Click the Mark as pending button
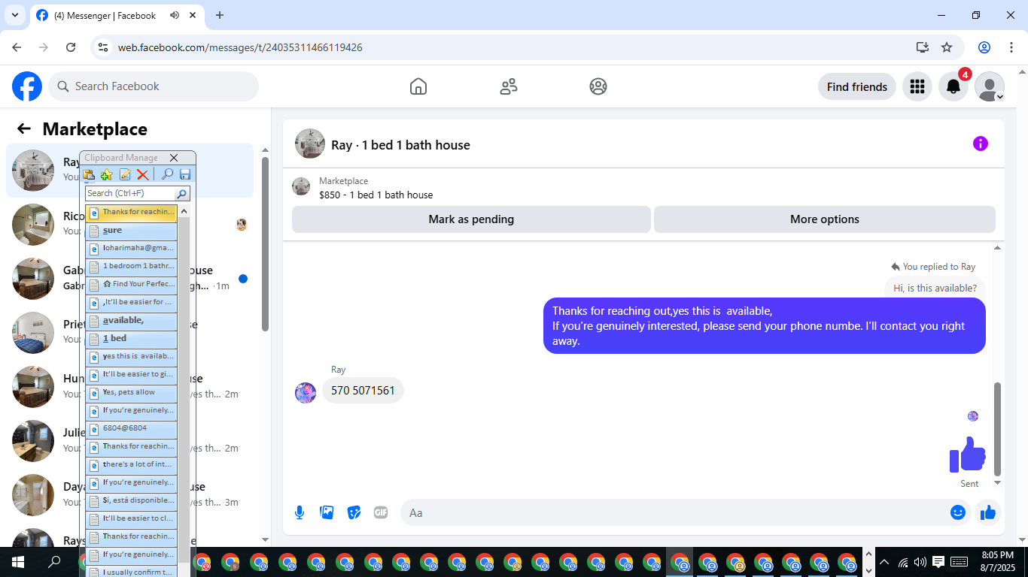Viewport: 1028px width, 577px height. pyautogui.click(x=471, y=219)
